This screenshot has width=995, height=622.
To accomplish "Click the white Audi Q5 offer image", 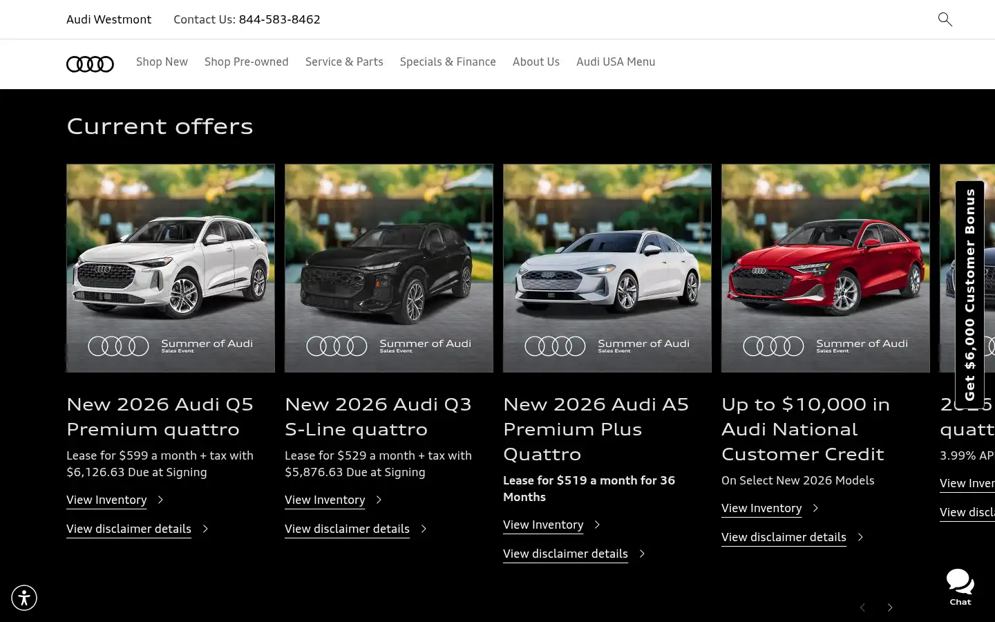I will tap(171, 268).
